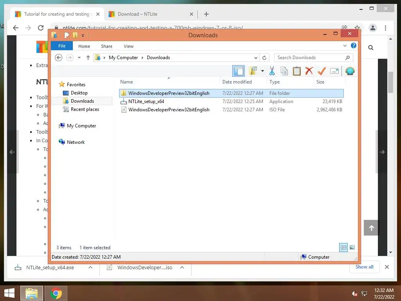Toggle the navigation pane layout button
This screenshot has height=301, width=401.
click(238, 71)
